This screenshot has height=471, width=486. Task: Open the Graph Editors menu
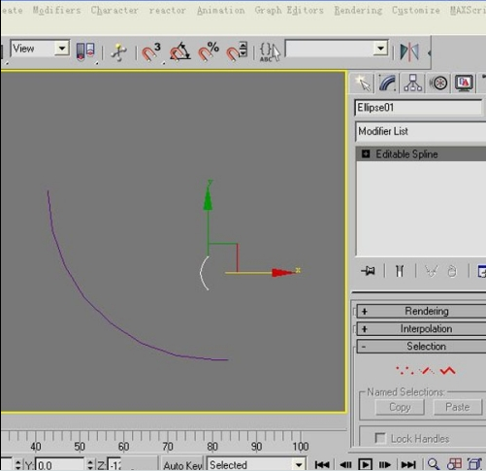click(289, 11)
